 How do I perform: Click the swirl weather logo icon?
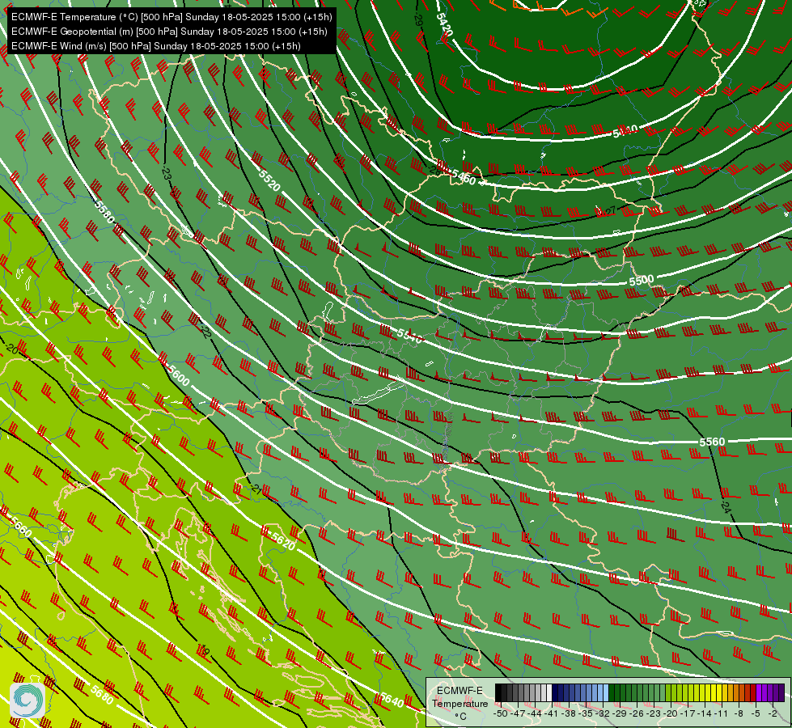point(28,700)
